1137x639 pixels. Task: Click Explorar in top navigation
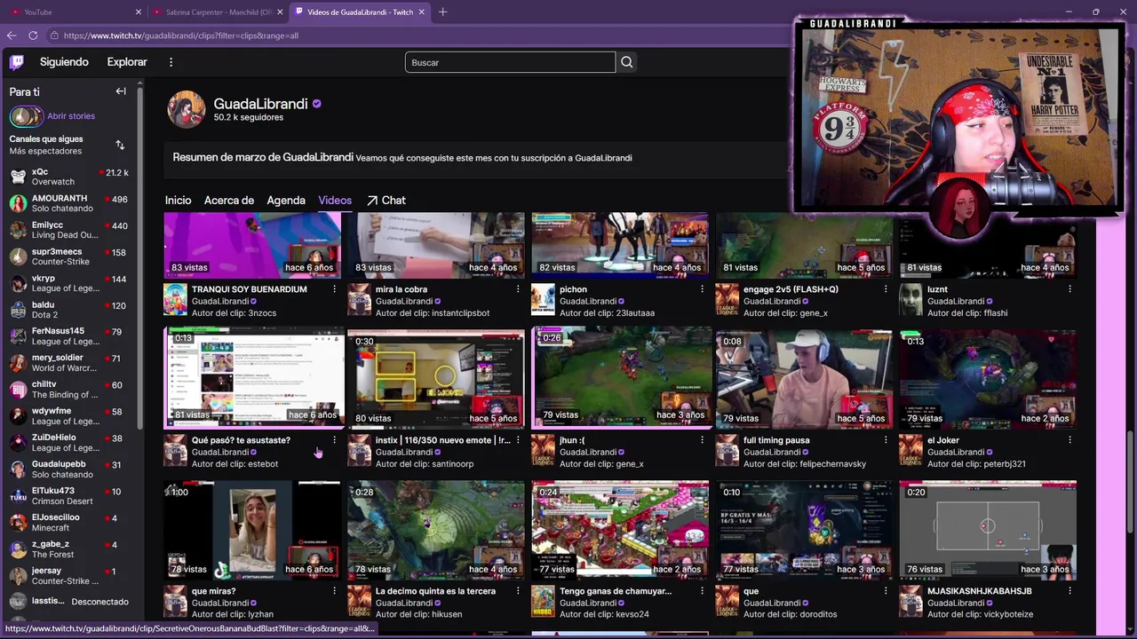click(x=127, y=62)
